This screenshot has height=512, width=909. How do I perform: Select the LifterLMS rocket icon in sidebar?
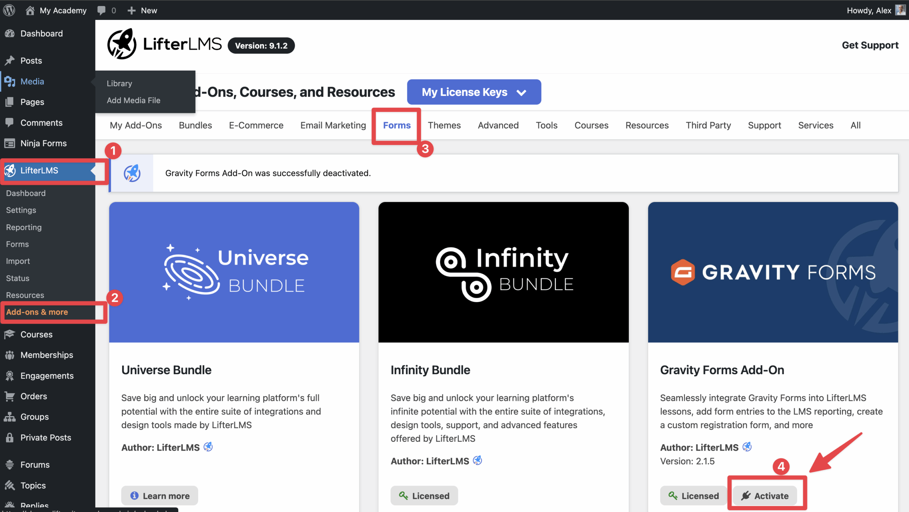click(x=10, y=170)
